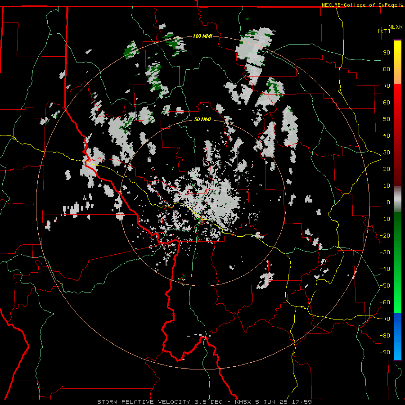
Task: Click the 30 value on velocity scale
Action: pyautogui.click(x=387, y=153)
